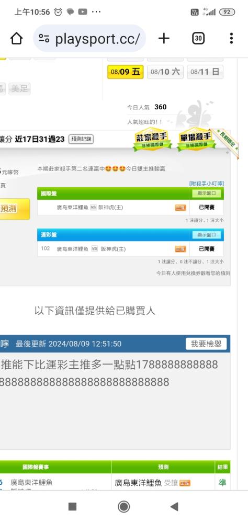The width and height of the screenshot is (248, 523).
Task: Click the 單場殺手 badge
Action: pos(196,140)
